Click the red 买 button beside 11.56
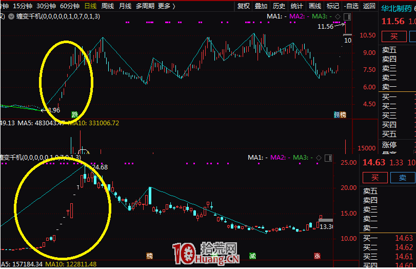 pos(394,36)
